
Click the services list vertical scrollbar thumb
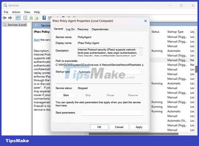point(196,69)
